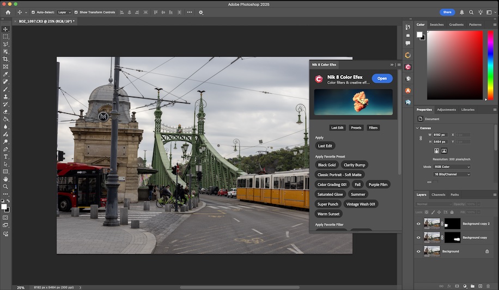Select the Crop tool in the toolbar
Viewport: 499px width, 290px height.
pos(5,59)
